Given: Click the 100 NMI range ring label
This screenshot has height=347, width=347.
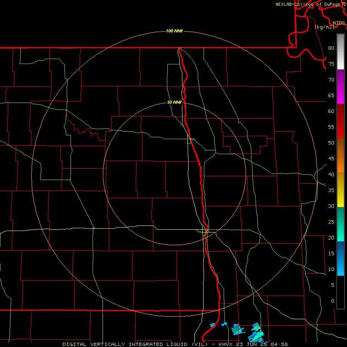Looking at the screenshot, I should point(174,31).
